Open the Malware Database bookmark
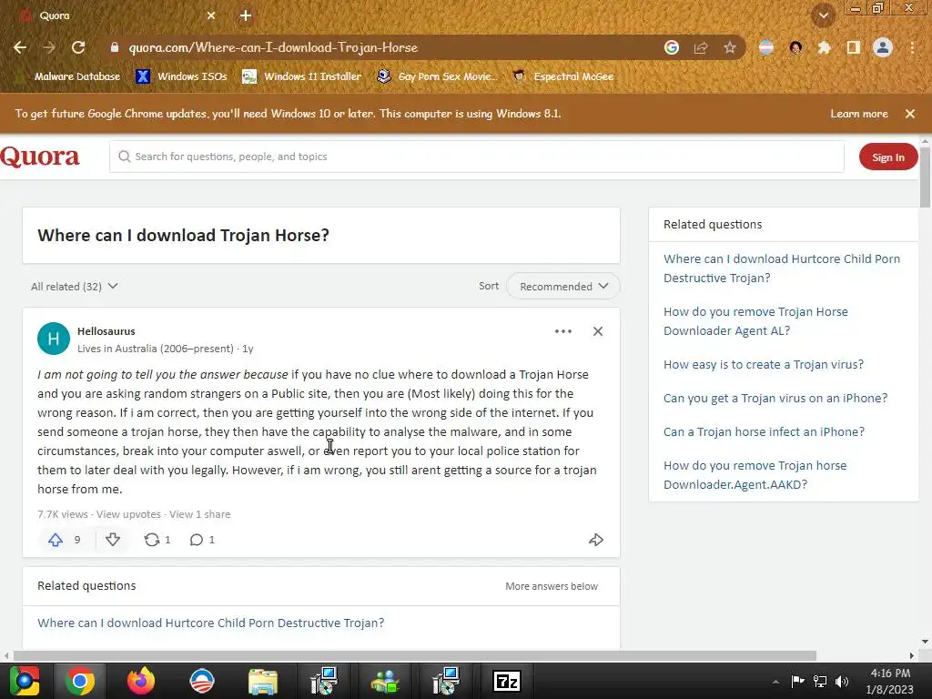 pyautogui.click(x=68, y=76)
